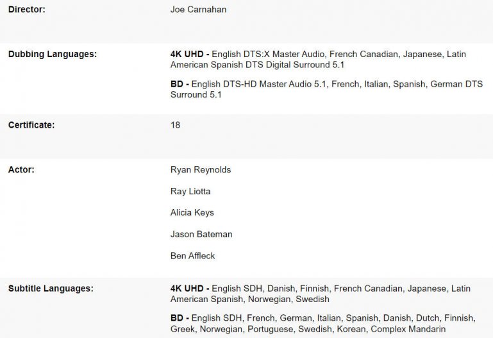Select the certificate value 18
Viewport: 493px width, 338px height.
[x=175, y=125]
